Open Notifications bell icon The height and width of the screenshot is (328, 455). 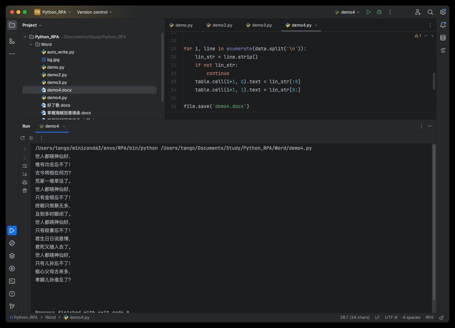click(443, 25)
